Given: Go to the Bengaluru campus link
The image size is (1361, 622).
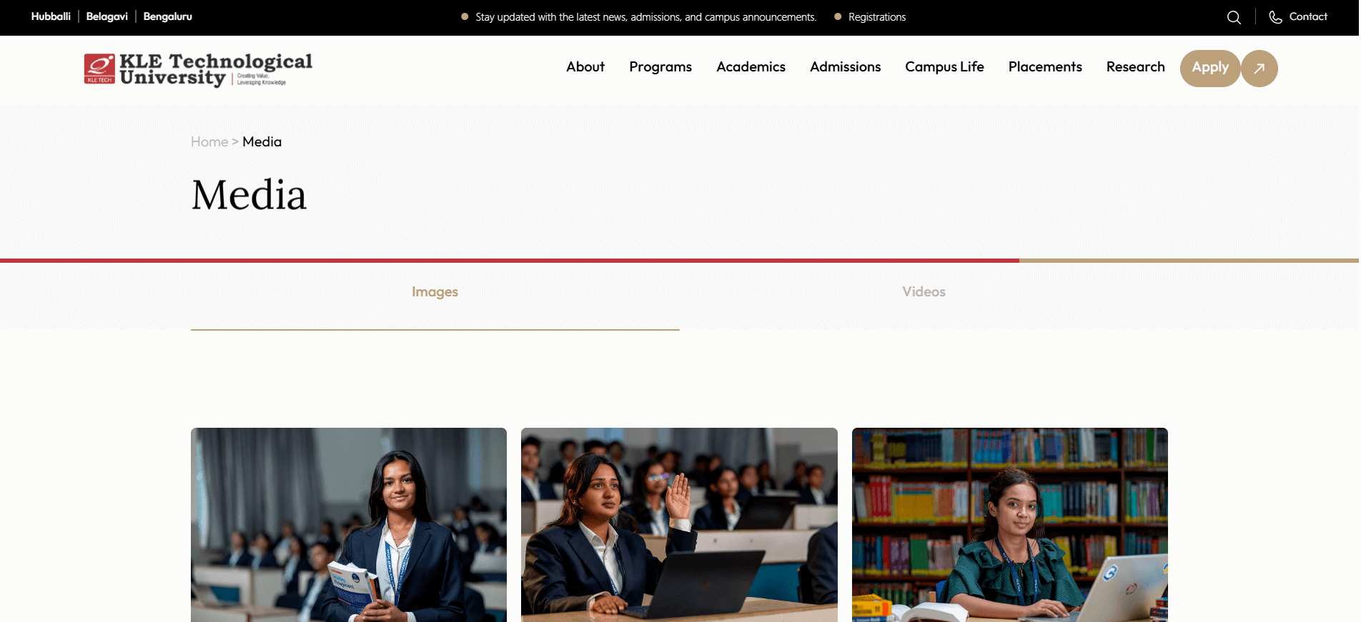Looking at the screenshot, I should (168, 16).
